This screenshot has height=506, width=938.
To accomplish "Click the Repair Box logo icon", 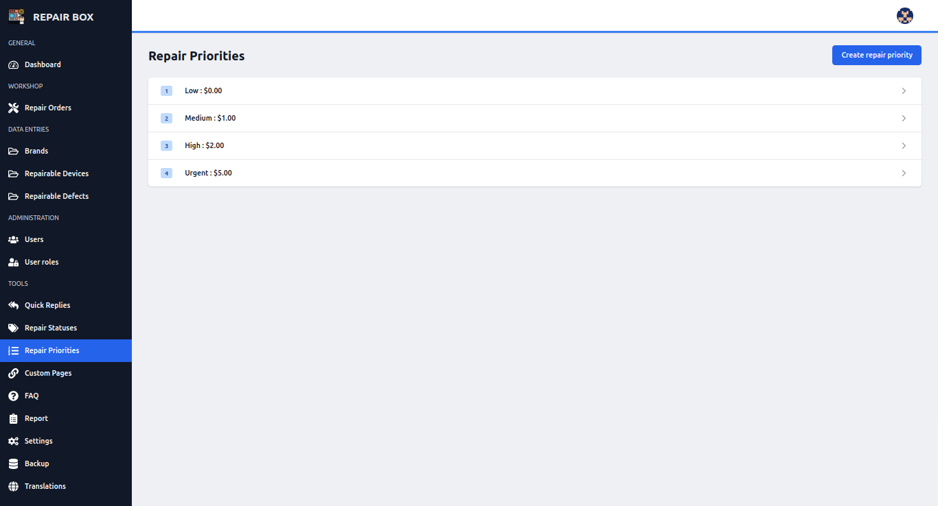I will pos(16,16).
